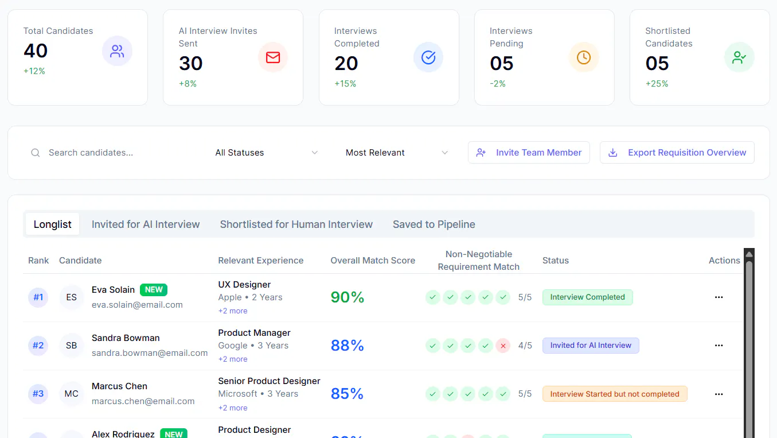Click the Interviews Completed checkmark badge icon

[x=428, y=57]
